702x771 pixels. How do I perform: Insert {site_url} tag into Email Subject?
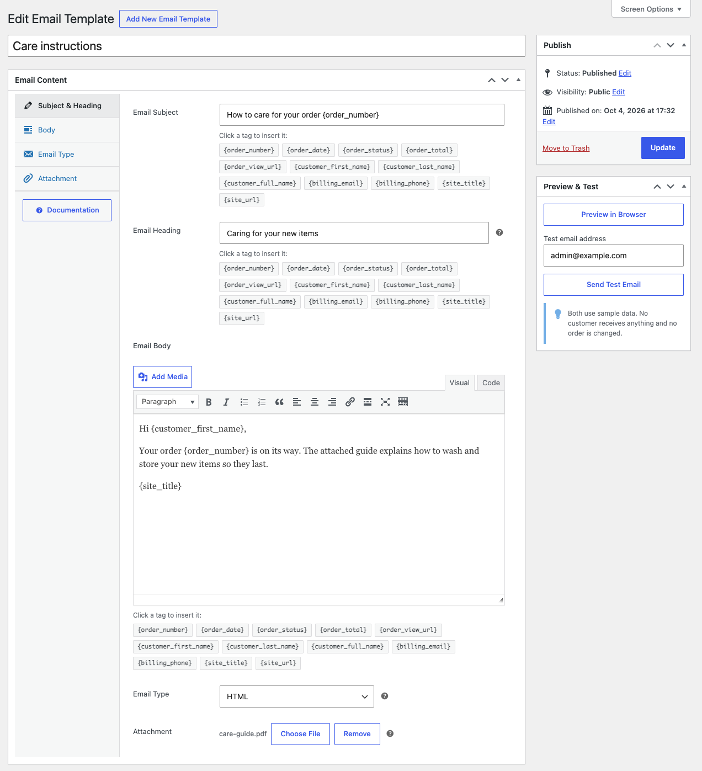(x=242, y=200)
